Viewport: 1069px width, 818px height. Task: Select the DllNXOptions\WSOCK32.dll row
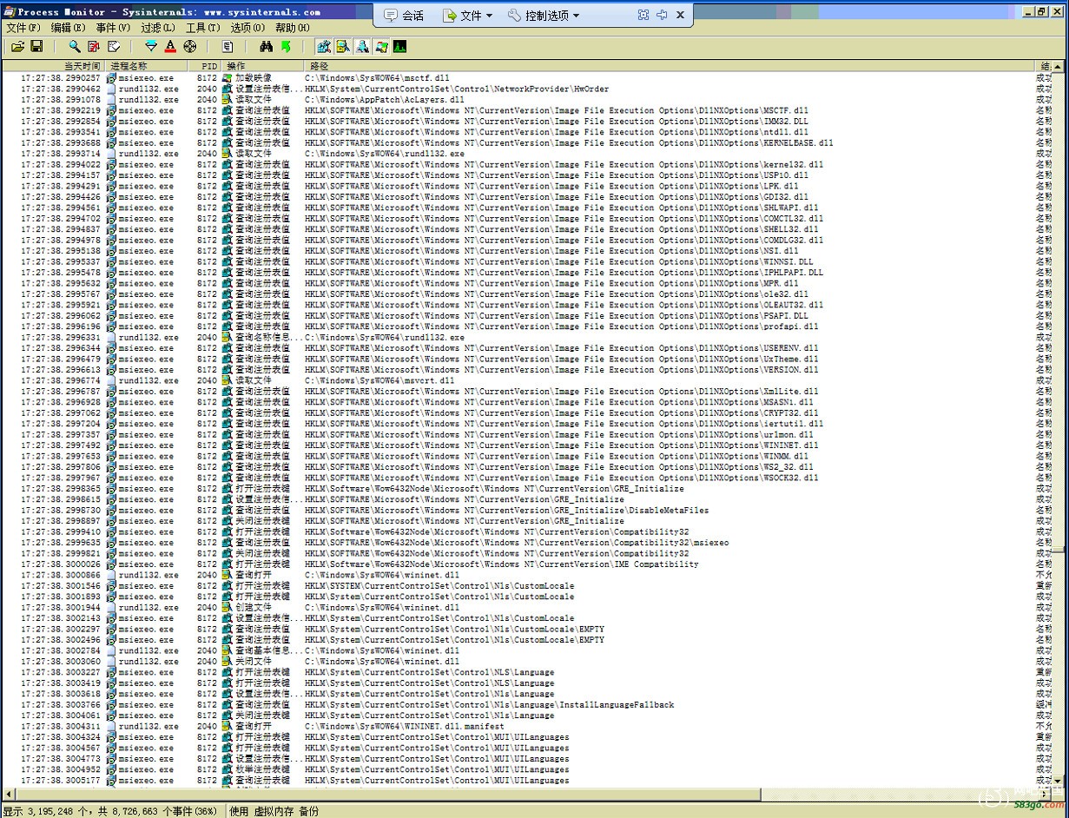[527, 478]
